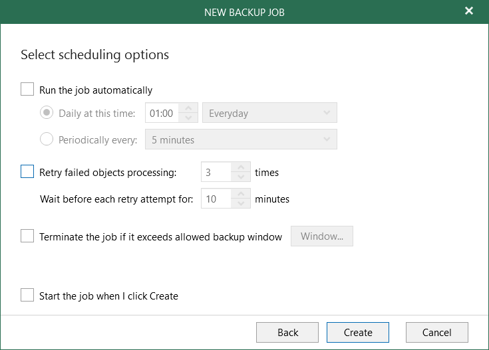This screenshot has width=489, height=350.
Task: Click the retry count field showing 3
Action: coord(216,173)
